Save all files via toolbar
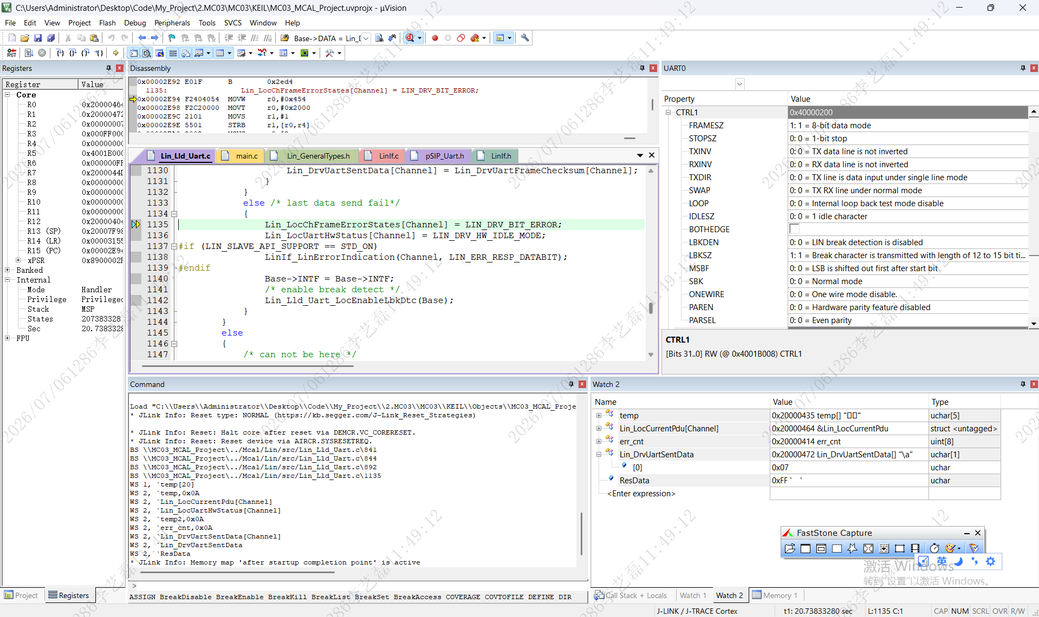Screen dimensions: 1039x617 [x=51, y=38]
